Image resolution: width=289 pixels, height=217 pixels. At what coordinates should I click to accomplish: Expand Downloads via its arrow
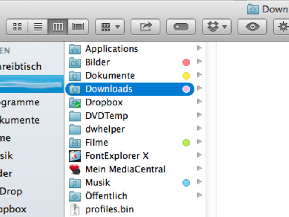click(x=199, y=88)
